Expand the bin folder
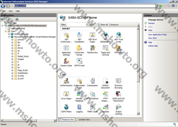 click(x=12, y=43)
